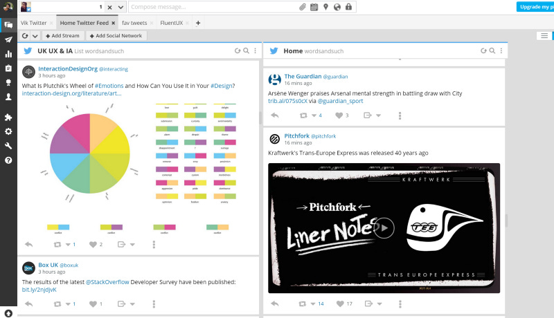Screen dimensions: 554x318
Task: Click the user avatar at sidebar top
Action: coord(8,6)
